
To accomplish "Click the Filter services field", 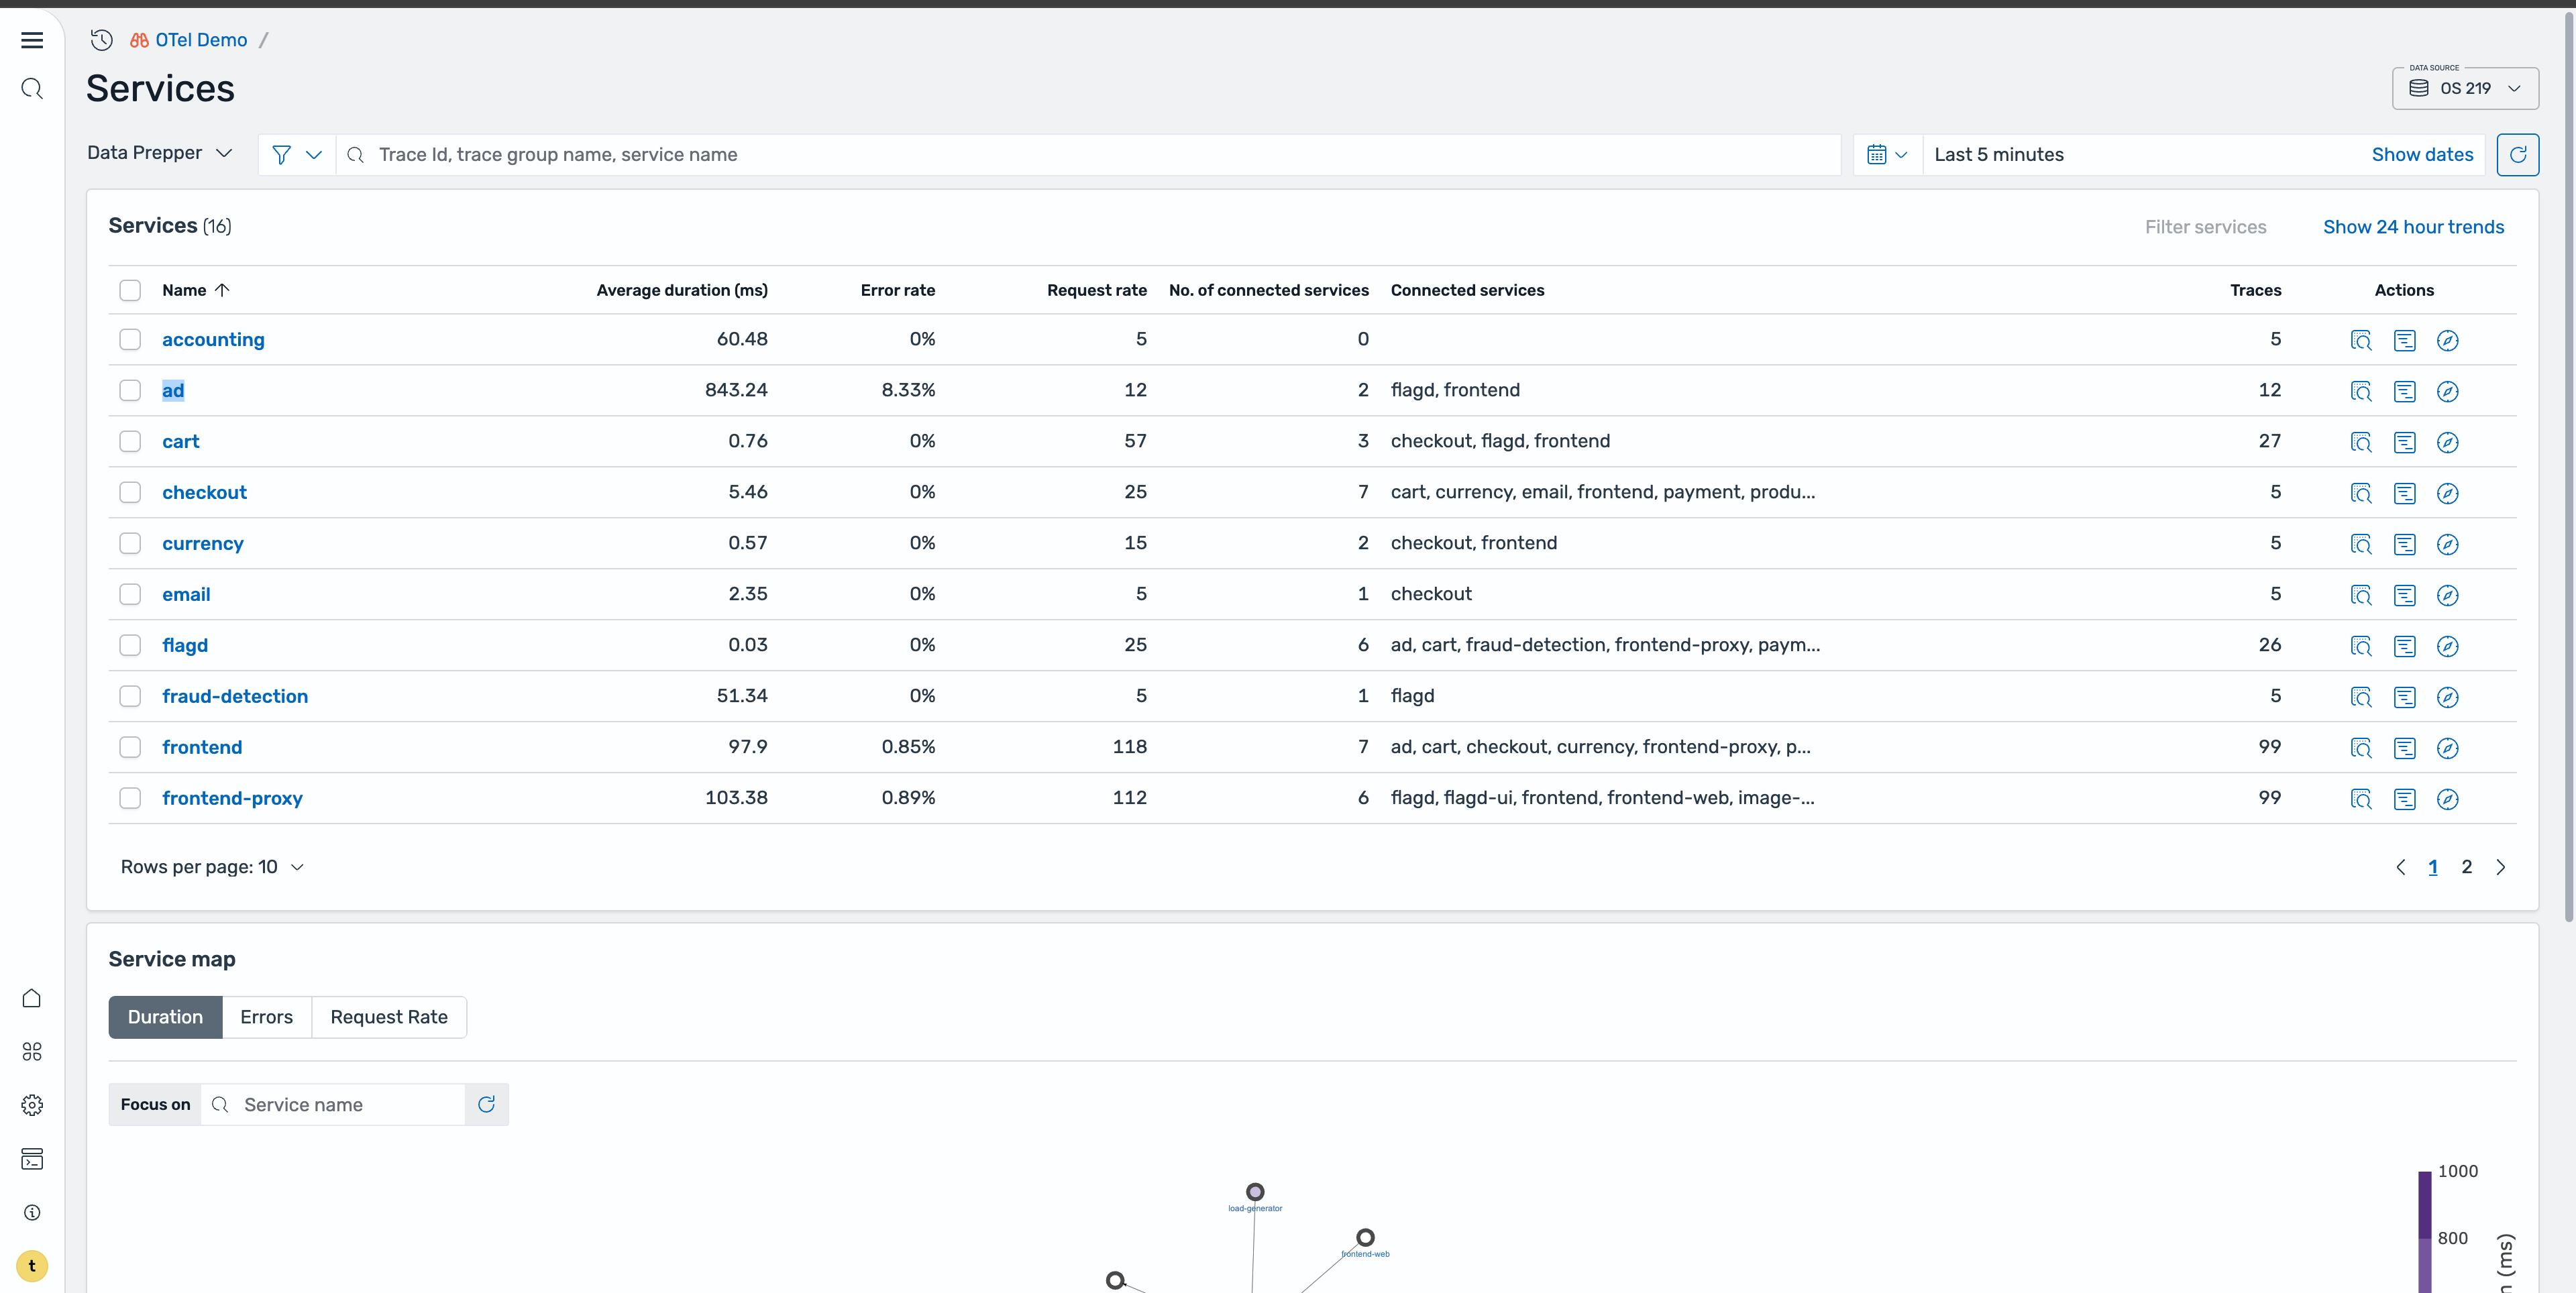I will [2205, 227].
